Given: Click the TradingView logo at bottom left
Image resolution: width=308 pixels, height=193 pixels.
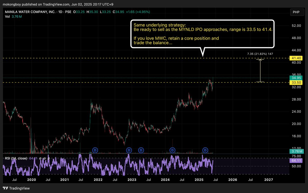Looking at the screenshot, I should tap(16, 188).
